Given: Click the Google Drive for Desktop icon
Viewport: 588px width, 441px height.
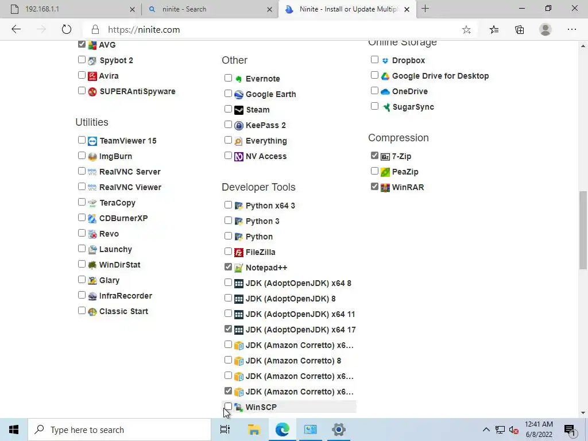Looking at the screenshot, I should [x=385, y=76].
